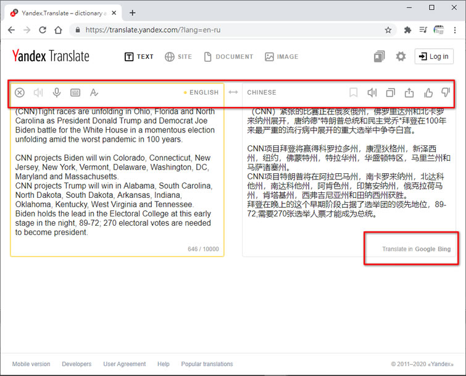Viewport: 466px width, 376px height.
Task: Start voice input with the microphone icon
Action: [x=56, y=93]
